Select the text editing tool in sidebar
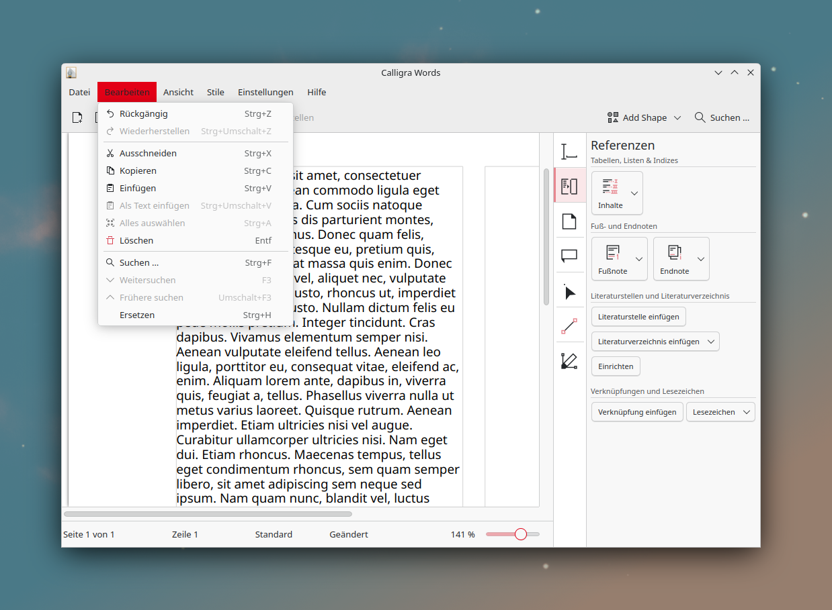 (x=569, y=151)
